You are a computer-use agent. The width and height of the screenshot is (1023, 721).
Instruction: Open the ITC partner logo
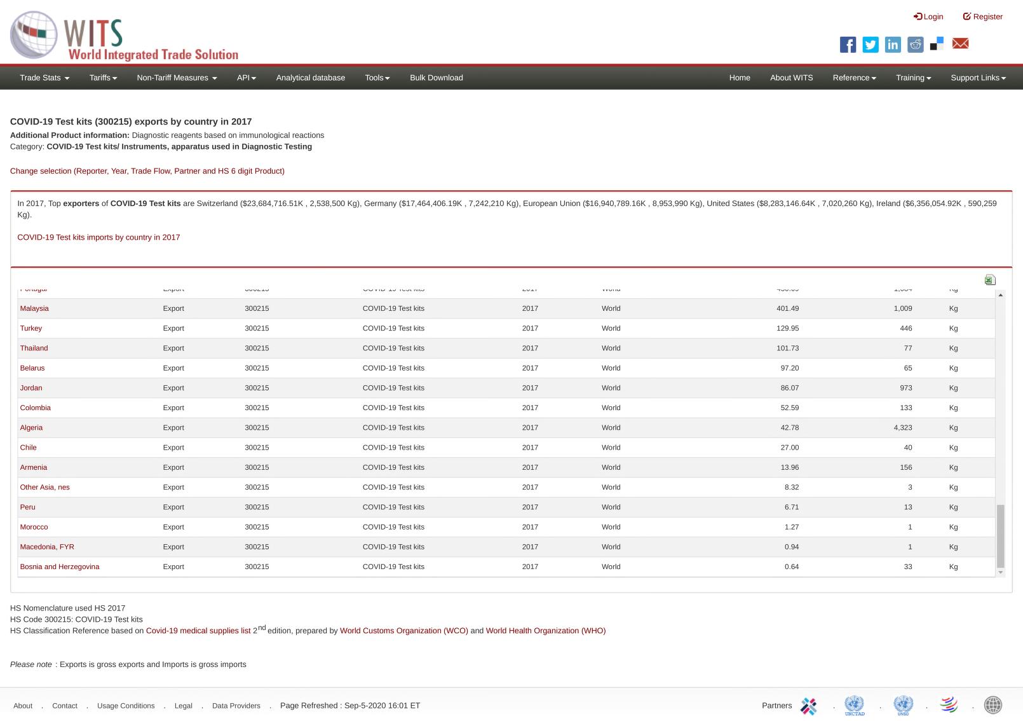[x=808, y=706]
